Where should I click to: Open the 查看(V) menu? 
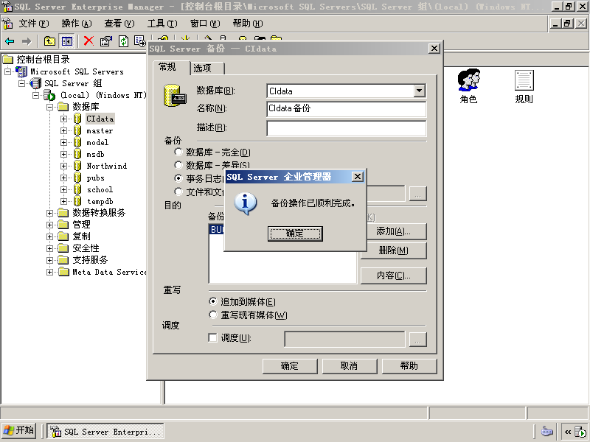119,24
